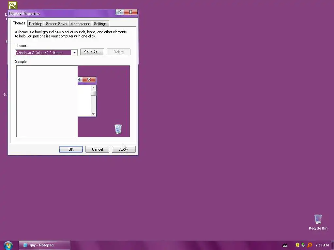
Task: Open the Screen Saver tab
Action: [57, 23]
